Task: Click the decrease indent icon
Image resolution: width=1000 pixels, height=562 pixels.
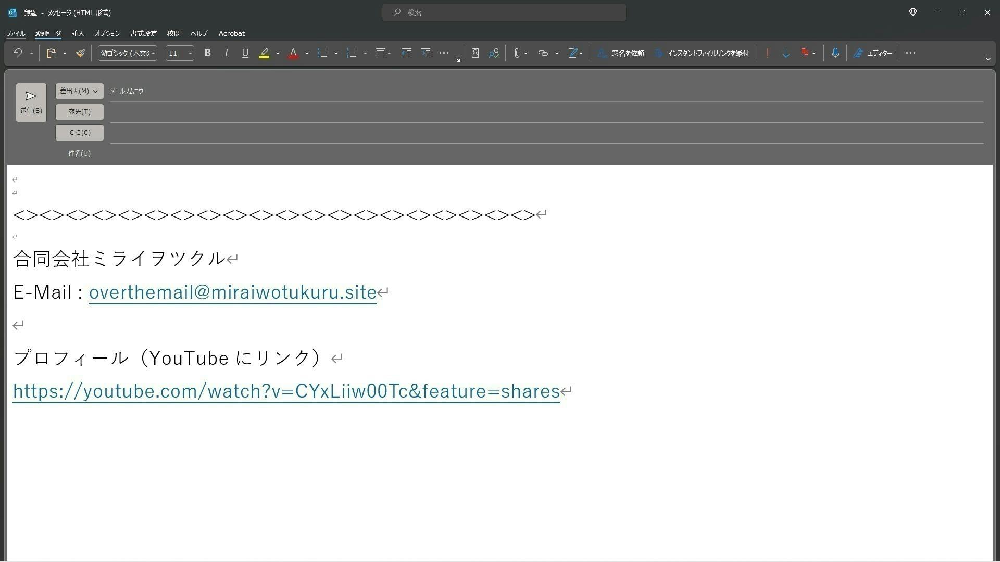Action: (x=407, y=53)
